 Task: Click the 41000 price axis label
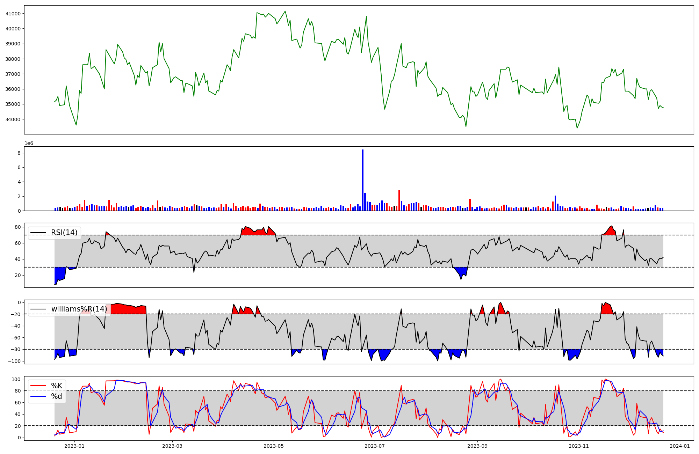13,14
